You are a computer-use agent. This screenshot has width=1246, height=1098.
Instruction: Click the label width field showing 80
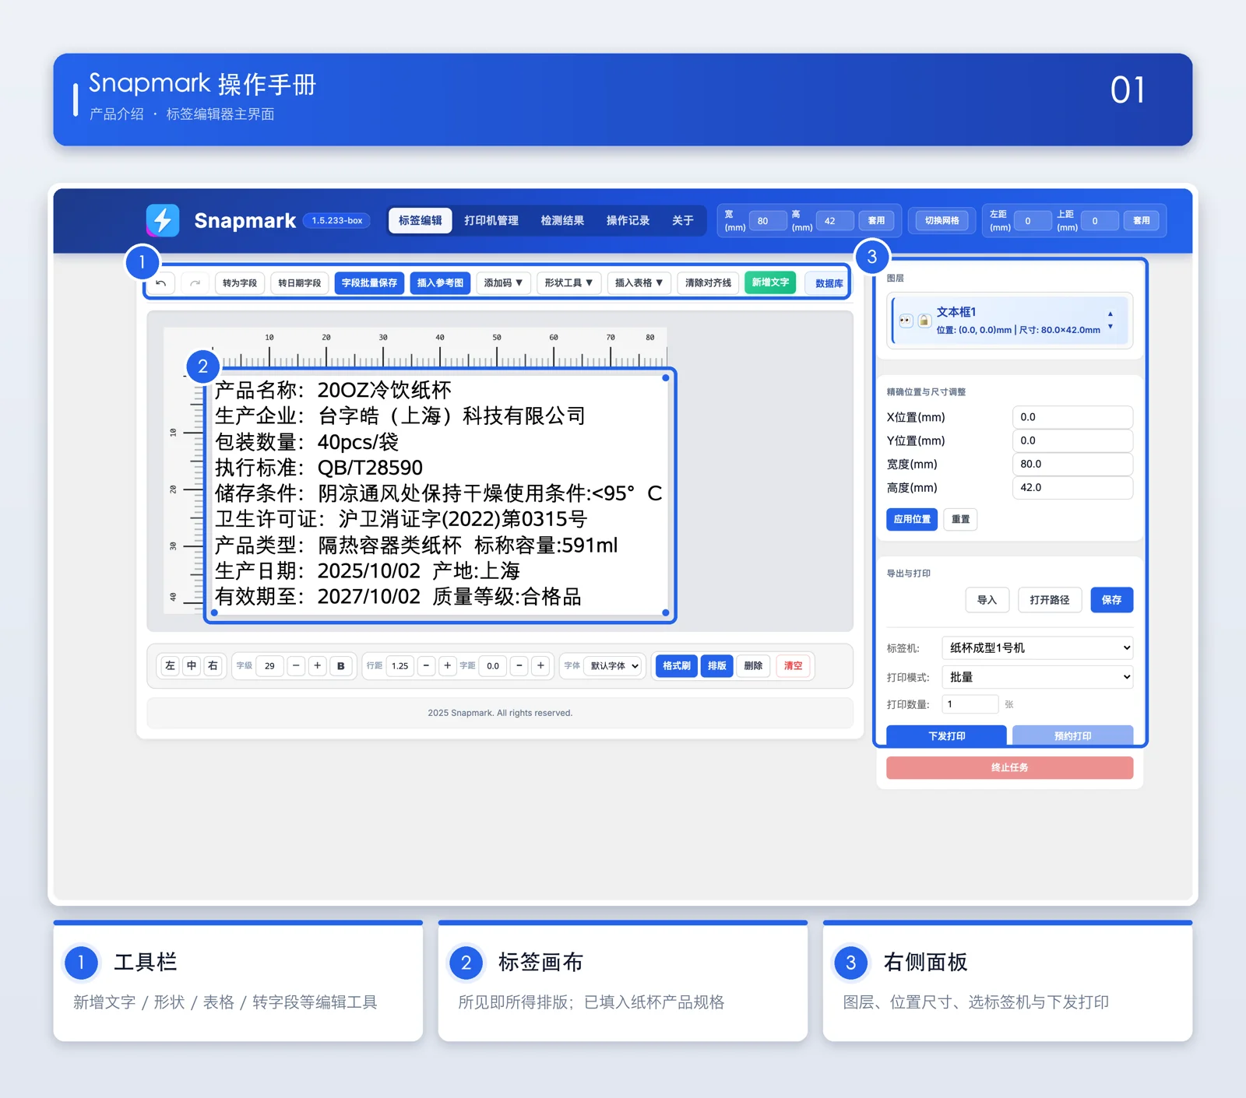[768, 221]
